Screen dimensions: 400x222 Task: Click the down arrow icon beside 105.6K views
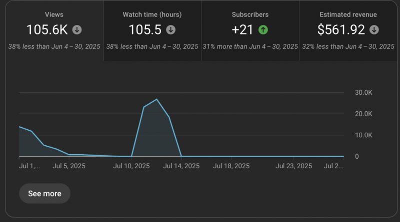click(x=76, y=30)
